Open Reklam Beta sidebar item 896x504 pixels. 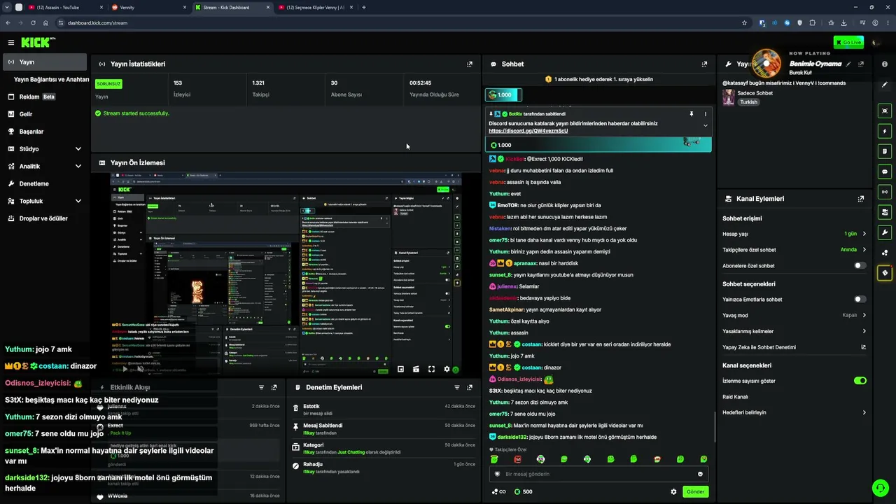click(x=43, y=97)
